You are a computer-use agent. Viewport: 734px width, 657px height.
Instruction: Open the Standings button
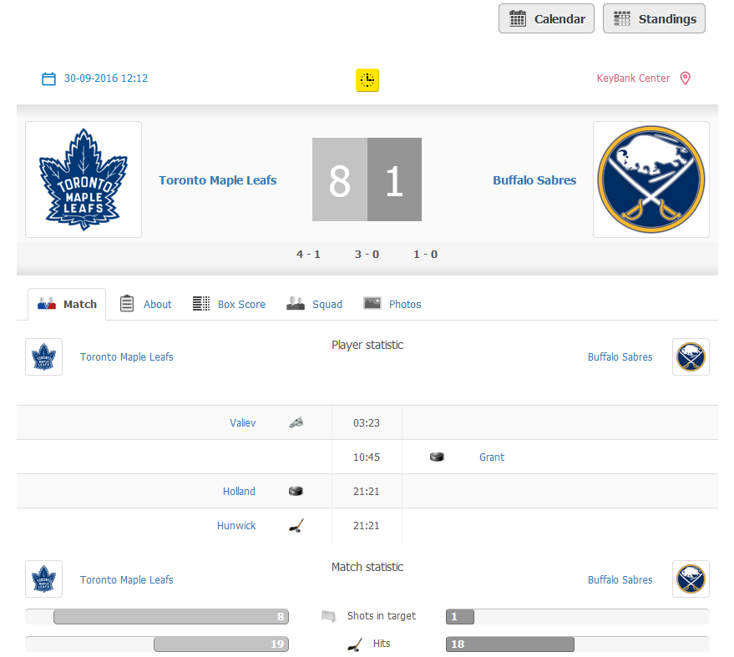(654, 18)
